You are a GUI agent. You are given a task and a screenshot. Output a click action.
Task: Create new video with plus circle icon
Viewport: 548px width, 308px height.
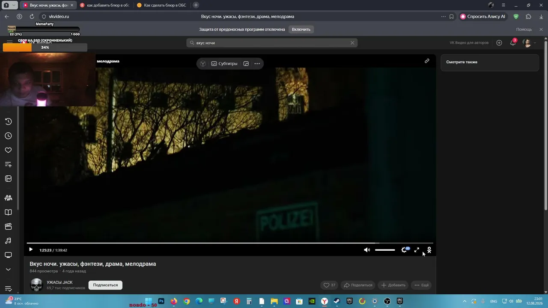499,43
